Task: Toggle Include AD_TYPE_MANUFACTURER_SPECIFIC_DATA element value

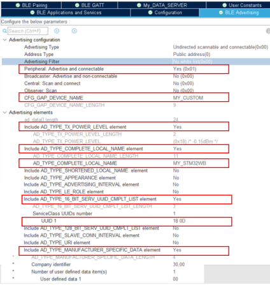Action: click(x=177, y=250)
